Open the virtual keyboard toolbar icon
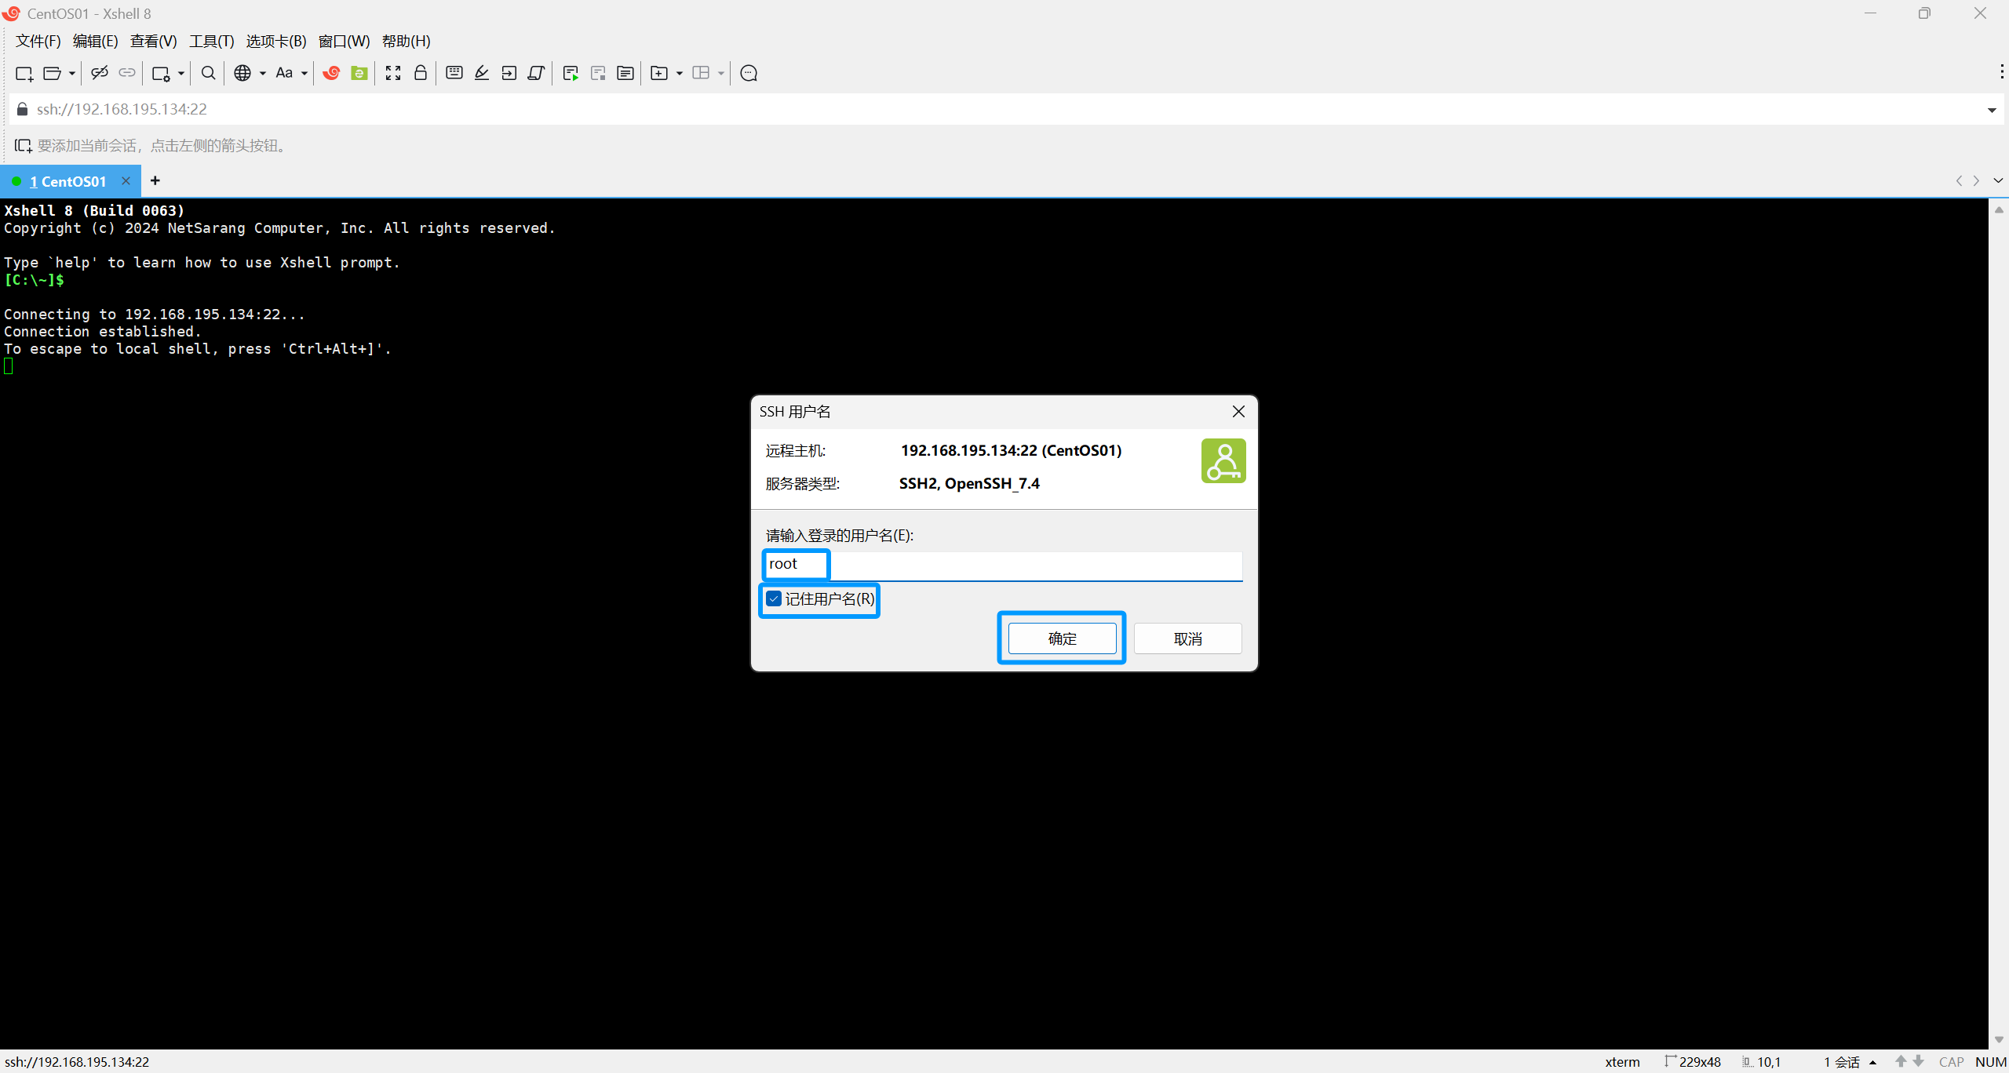 pos(454,73)
